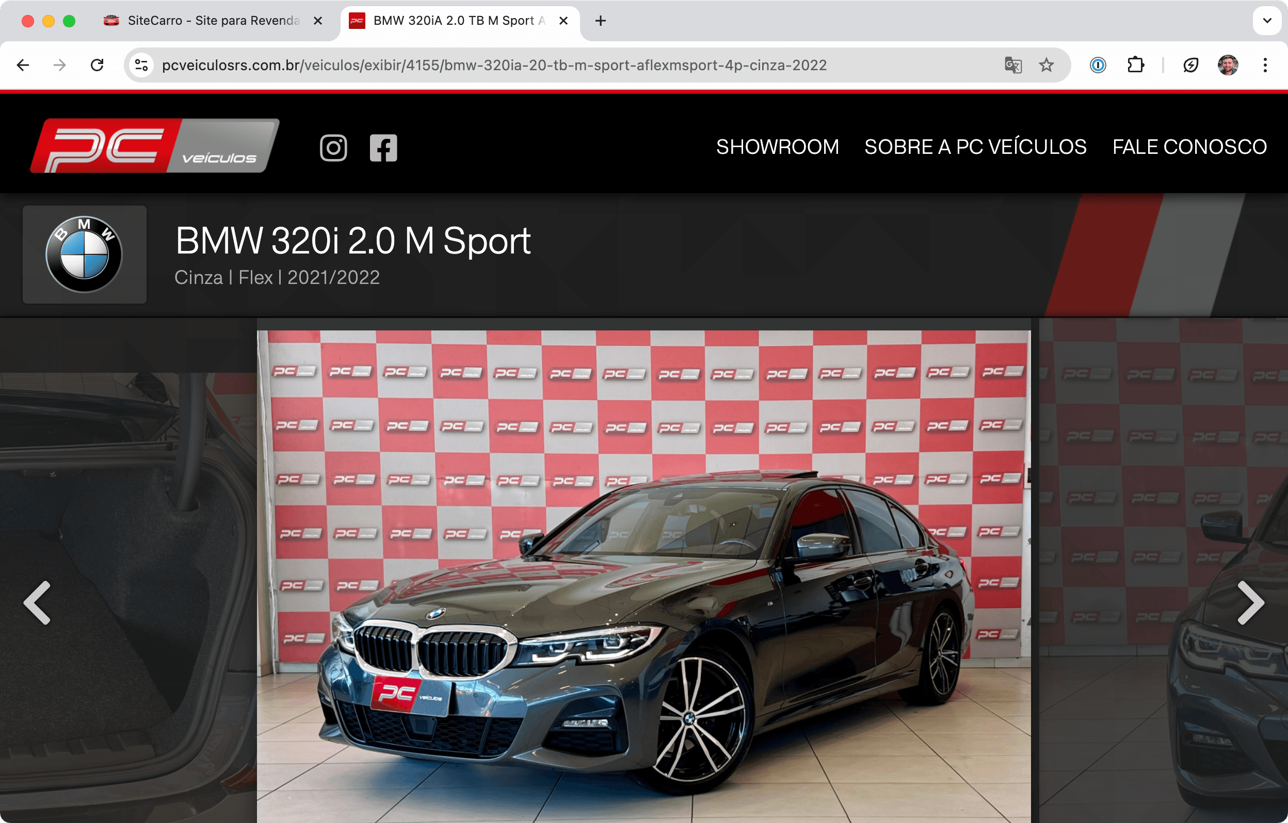The height and width of the screenshot is (823, 1288).
Task: Click the PC Veículos logo
Action: point(155,146)
